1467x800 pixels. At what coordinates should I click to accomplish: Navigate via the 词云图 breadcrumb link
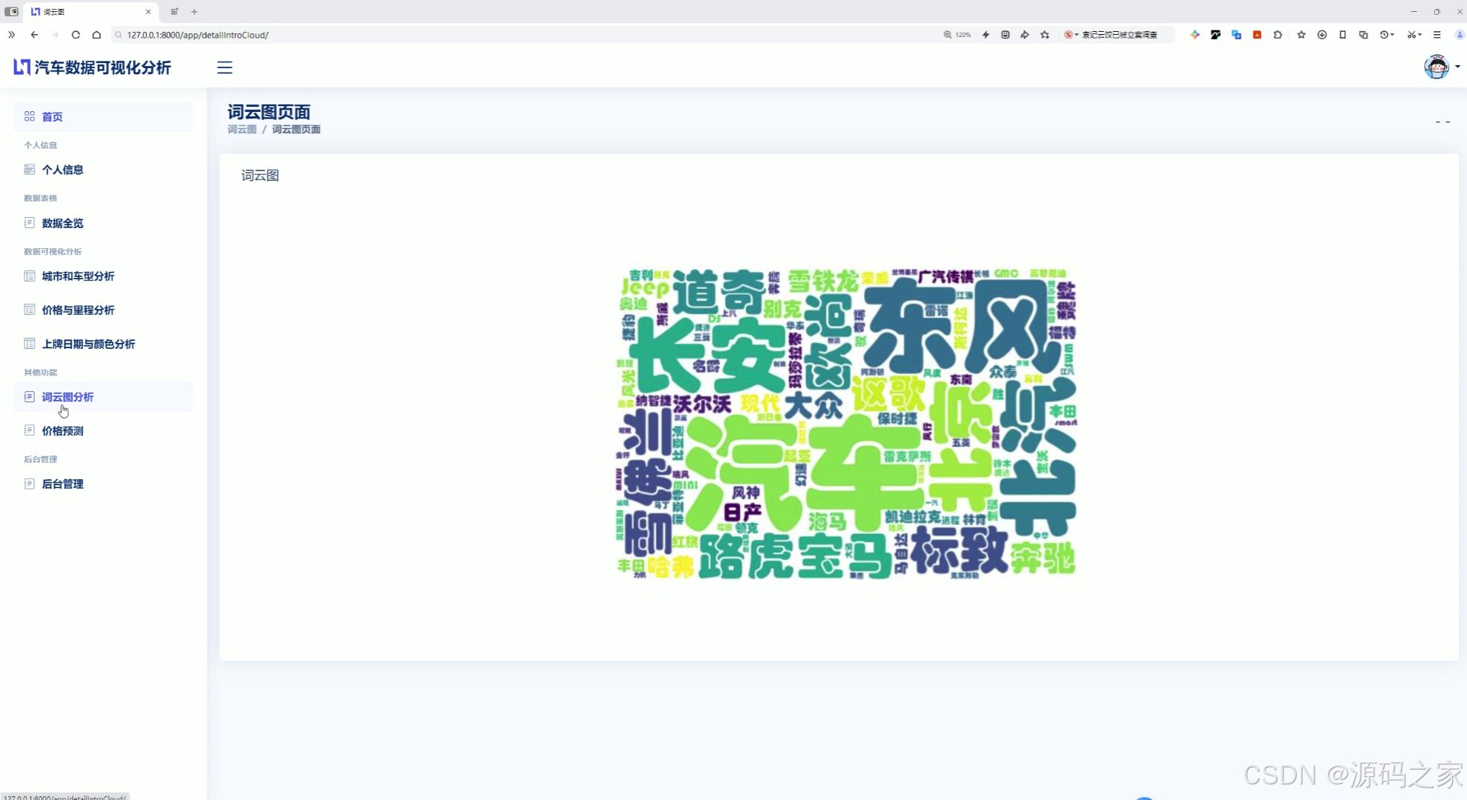click(x=242, y=129)
